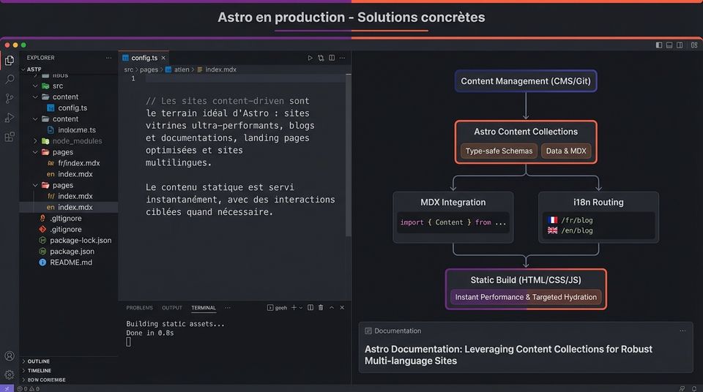
Task: Click the index.mdx breadcrumb segment
Action: coord(220,69)
